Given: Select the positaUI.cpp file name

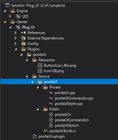Looking at the screenshot, I should (x=65, y=93).
